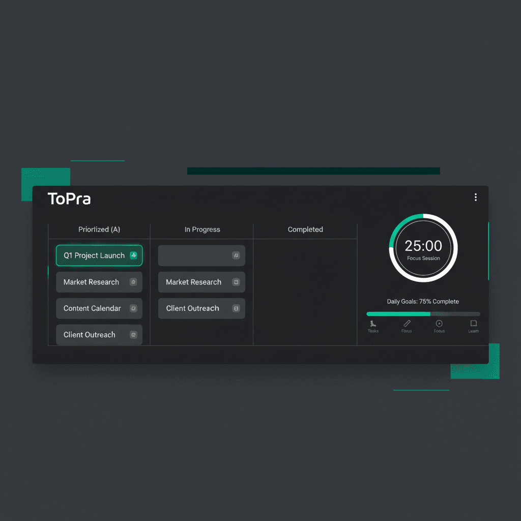Open the Learn icon in bottom navigation

(473, 326)
